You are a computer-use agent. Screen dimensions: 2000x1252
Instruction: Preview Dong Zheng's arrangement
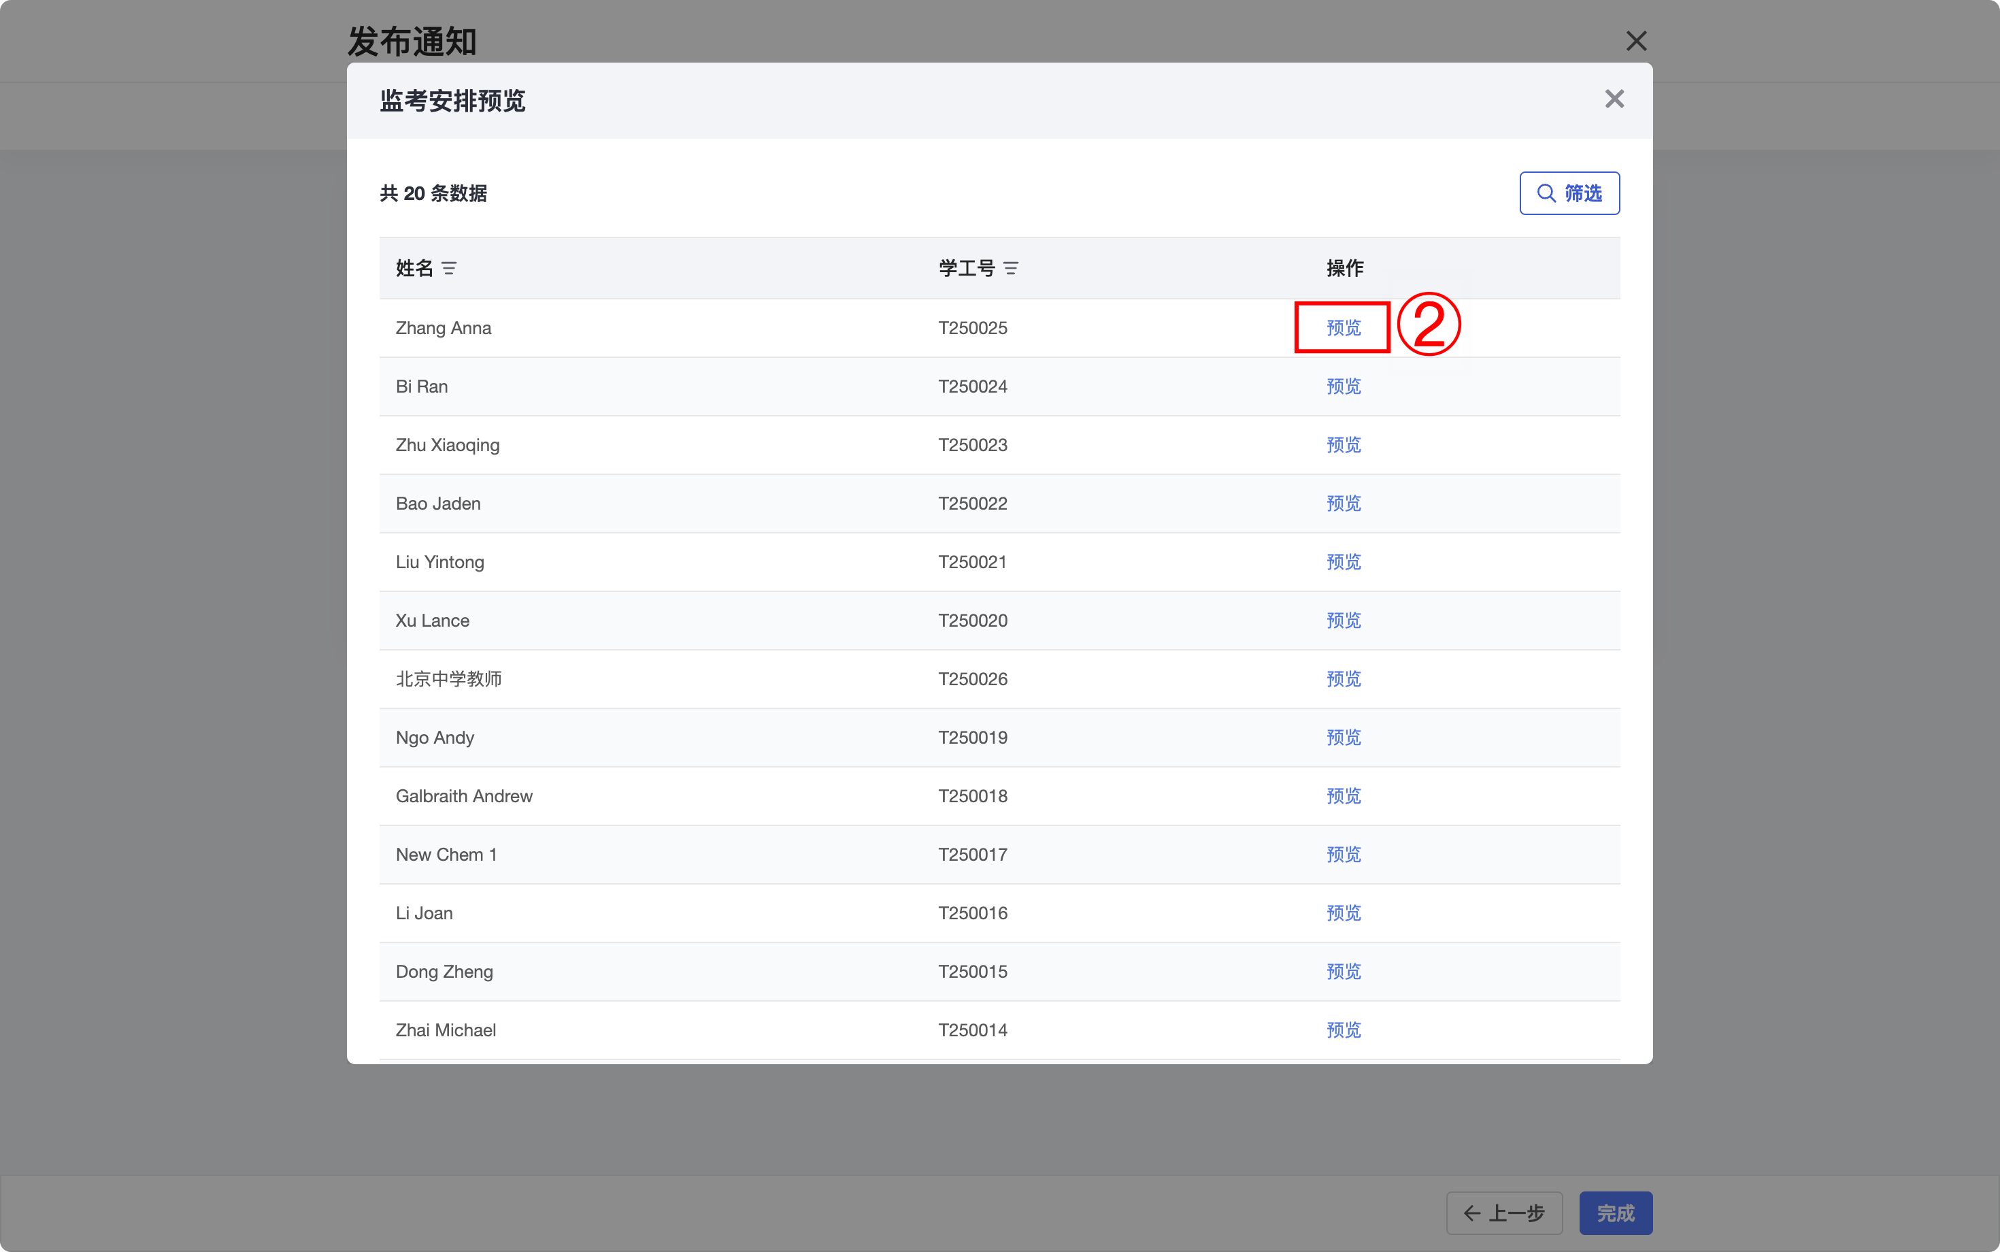coord(1343,971)
